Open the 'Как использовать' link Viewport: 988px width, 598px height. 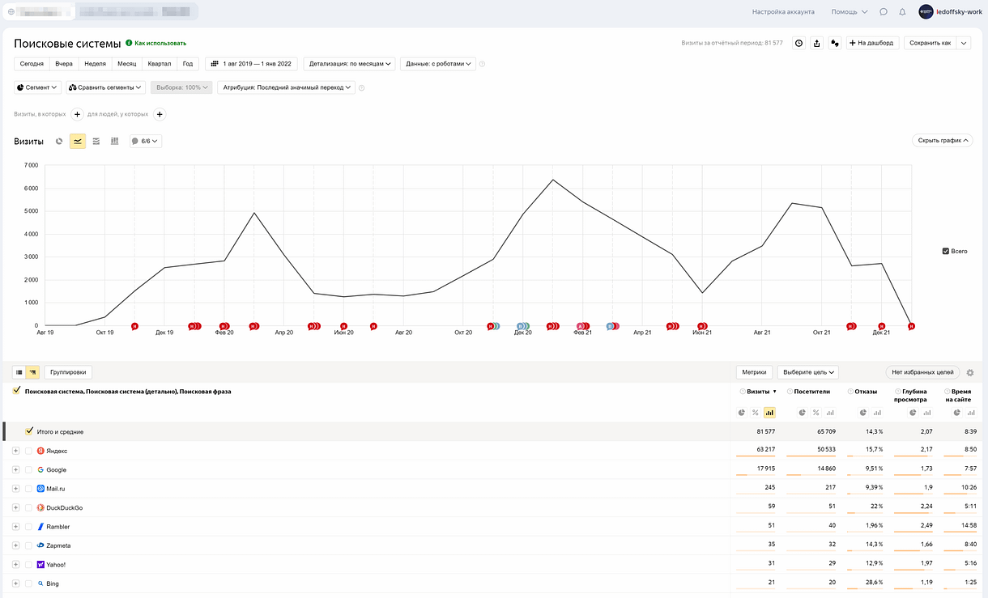click(x=160, y=43)
